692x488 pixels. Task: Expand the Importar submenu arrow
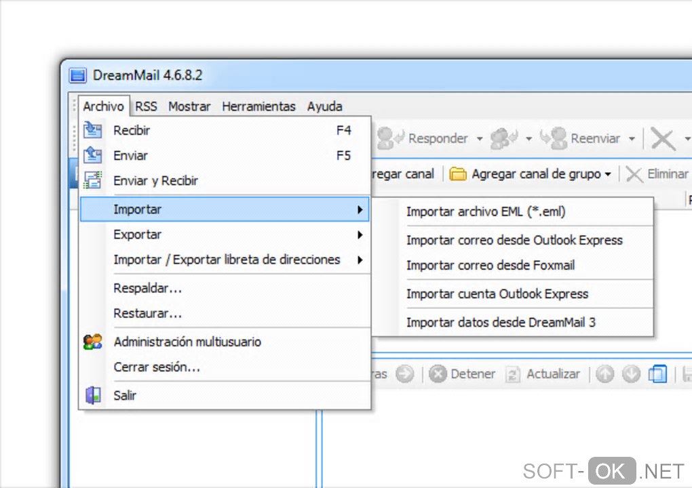[x=360, y=209]
